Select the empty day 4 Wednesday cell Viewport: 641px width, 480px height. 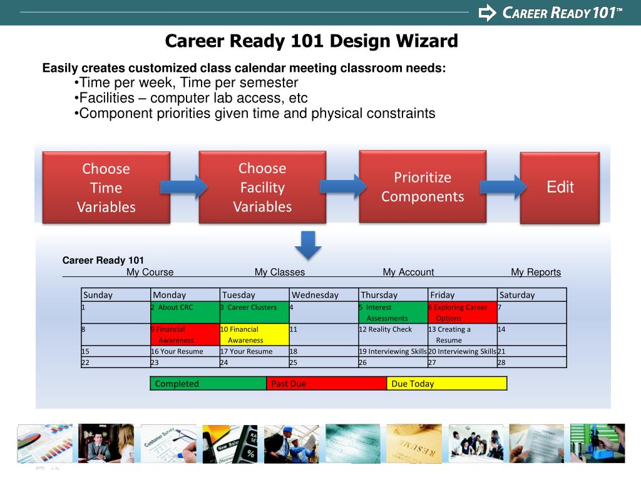(x=324, y=312)
